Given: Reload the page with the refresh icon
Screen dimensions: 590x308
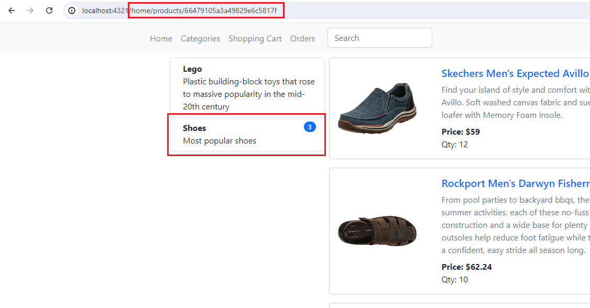Looking at the screenshot, I should coord(49,10).
